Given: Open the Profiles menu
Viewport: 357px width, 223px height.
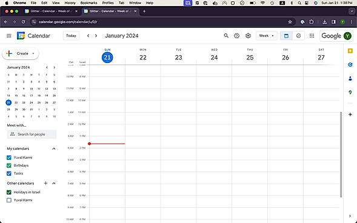Looking at the screenshot, I should pos(108,3).
